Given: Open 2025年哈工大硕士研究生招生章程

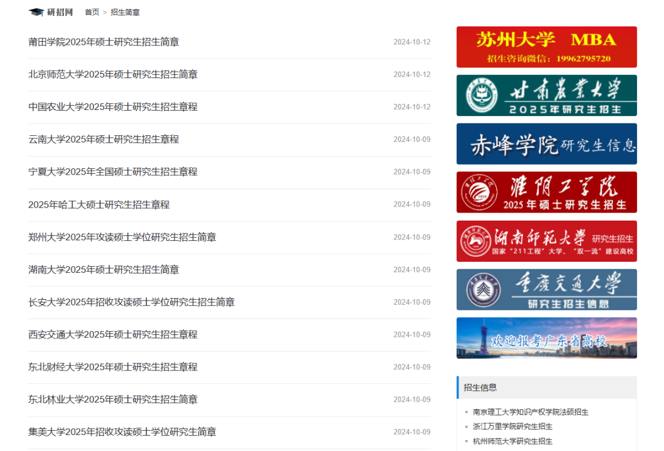Looking at the screenshot, I should [x=99, y=205].
